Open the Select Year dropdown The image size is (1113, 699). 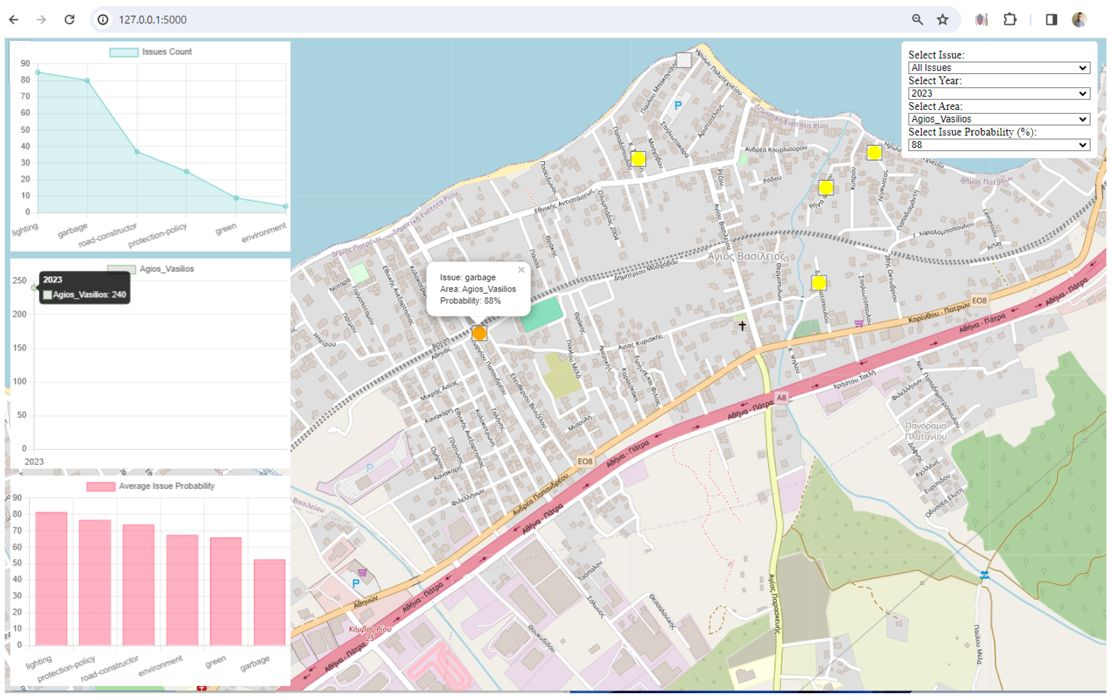(999, 94)
